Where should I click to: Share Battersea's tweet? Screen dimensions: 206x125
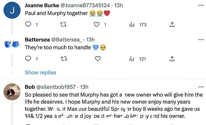pos(172,59)
